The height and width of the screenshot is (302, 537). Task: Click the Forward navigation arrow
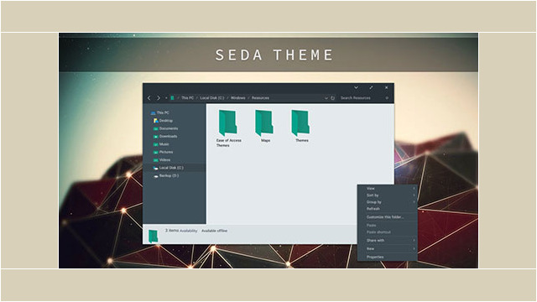(x=159, y=98)
